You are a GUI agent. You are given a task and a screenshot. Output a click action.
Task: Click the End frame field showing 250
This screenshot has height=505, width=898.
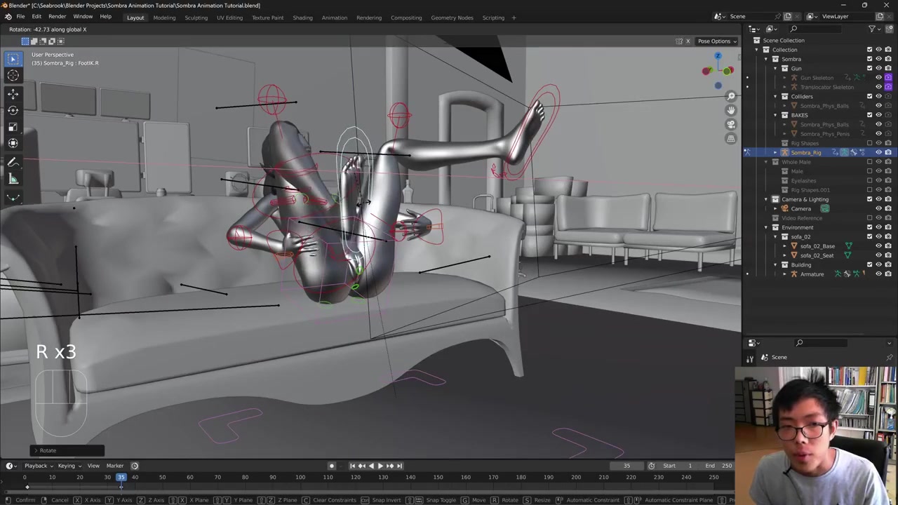coord(726,466)
